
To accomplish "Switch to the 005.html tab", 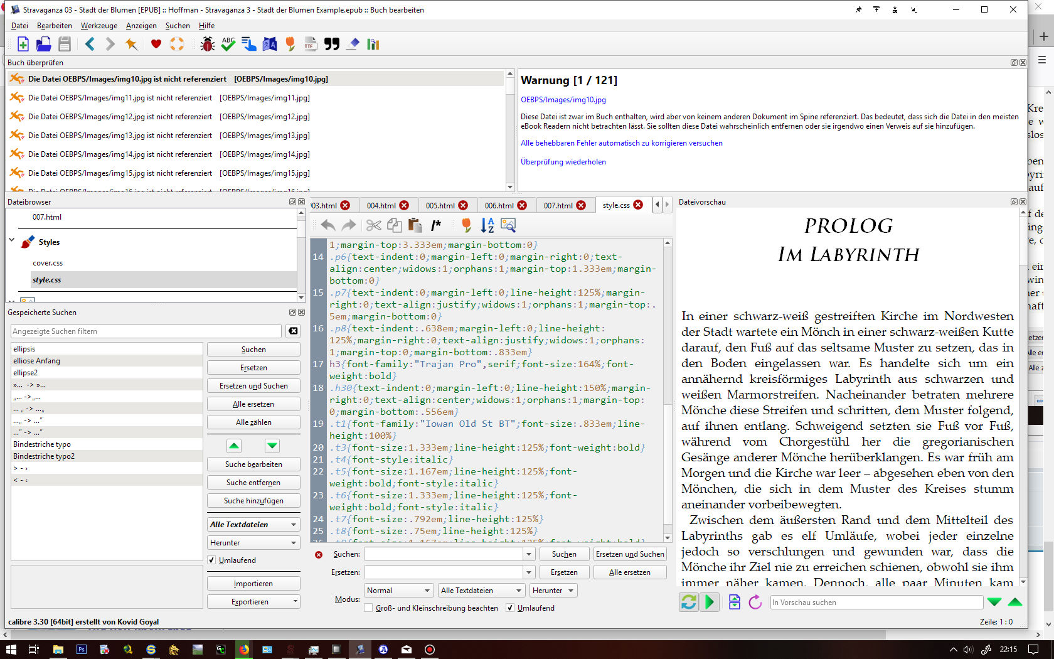I will click(440, 205).
